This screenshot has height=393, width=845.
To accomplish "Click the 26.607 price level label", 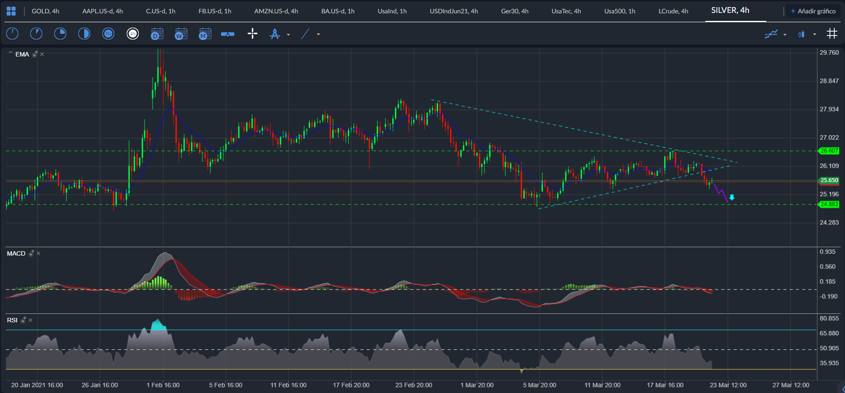I will click(x=829, y=151).
